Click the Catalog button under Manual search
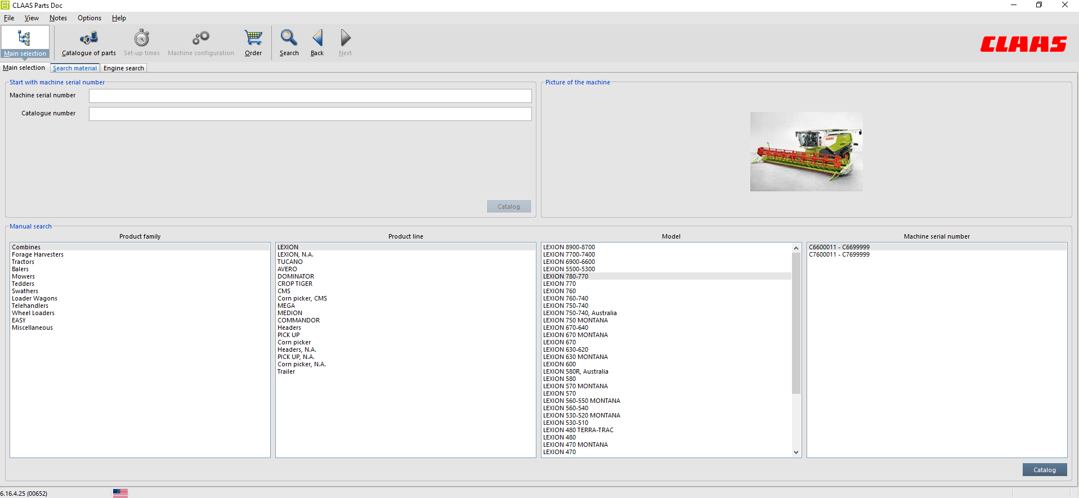The width and height of the screenshot is (1079, 498). coord(1045,470)
